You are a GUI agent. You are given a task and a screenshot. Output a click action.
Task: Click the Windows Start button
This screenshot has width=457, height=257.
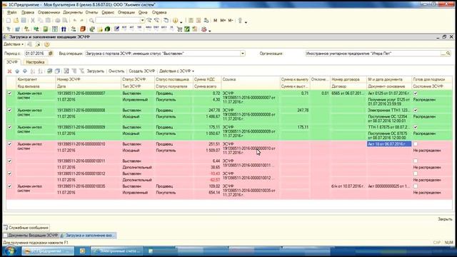pos(10,251)
